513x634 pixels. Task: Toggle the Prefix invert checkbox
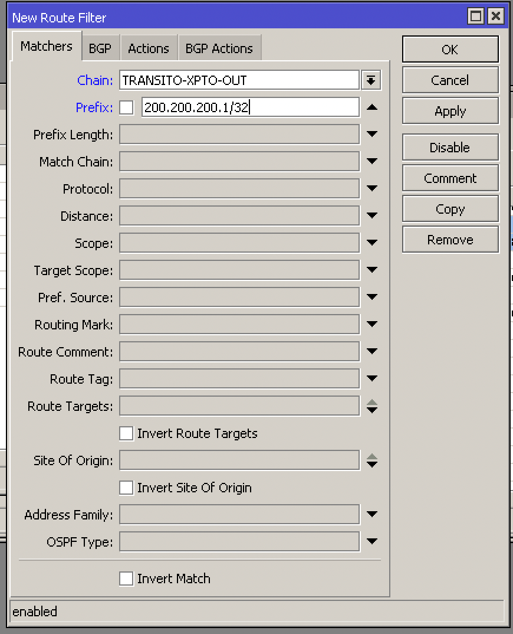coord(126,107)
